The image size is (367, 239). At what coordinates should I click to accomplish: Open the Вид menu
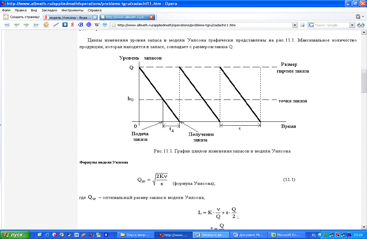coord(34,10)
